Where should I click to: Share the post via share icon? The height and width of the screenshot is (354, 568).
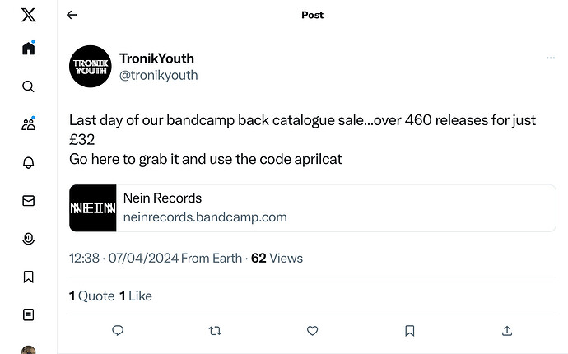point(507,330)
